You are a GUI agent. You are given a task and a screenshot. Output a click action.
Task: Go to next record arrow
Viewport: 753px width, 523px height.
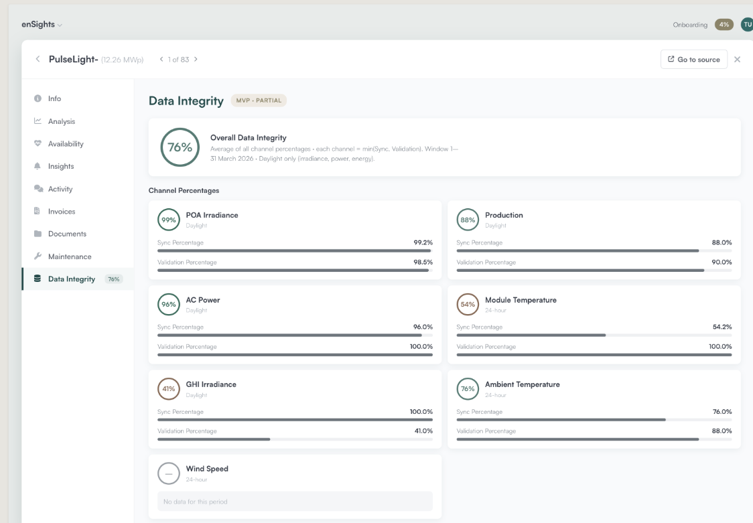tap(196, 59)
